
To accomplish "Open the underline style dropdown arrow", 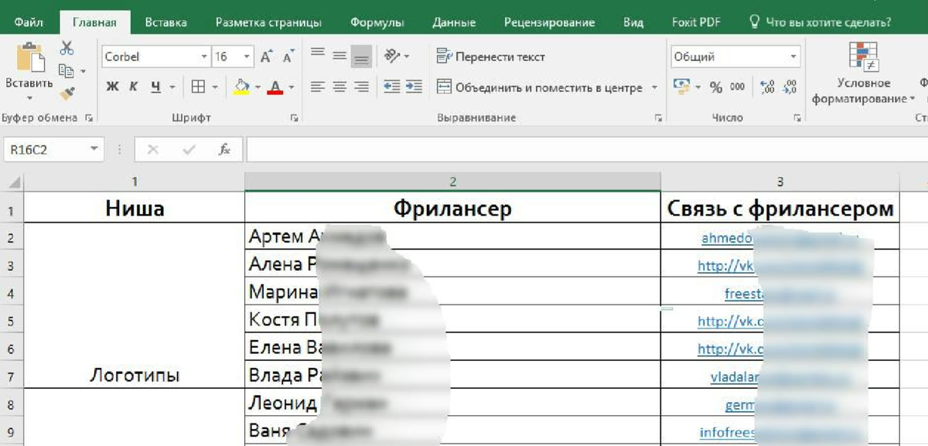I will click(x=172, y=87).
